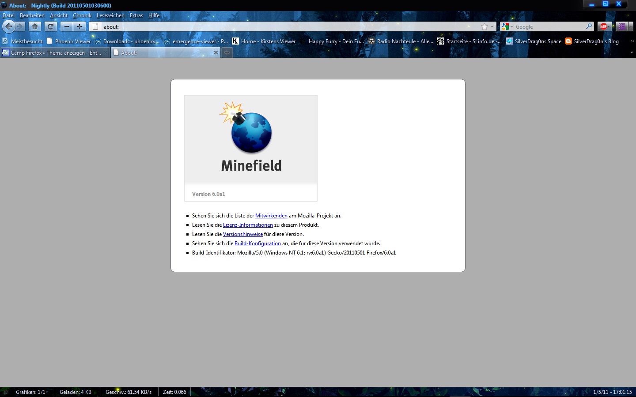Screen dimensions: 636x397
Task: Expand the address bar history dropdown arrow
Action: (492, 26)
